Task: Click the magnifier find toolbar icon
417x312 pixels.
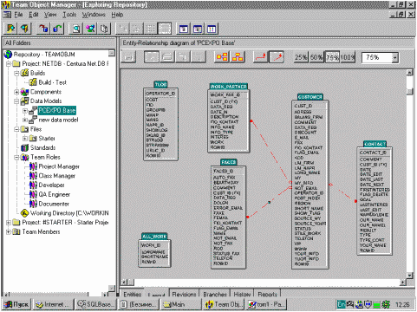Action: (x=76, y=29)
